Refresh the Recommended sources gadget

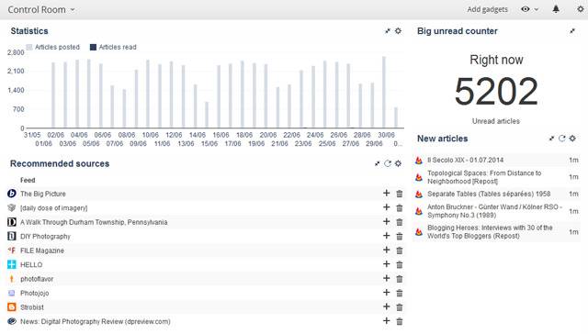[388, 163]
